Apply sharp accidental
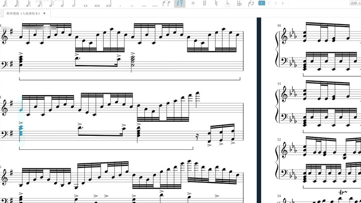 pyautogui.click(x=205, y=3)
